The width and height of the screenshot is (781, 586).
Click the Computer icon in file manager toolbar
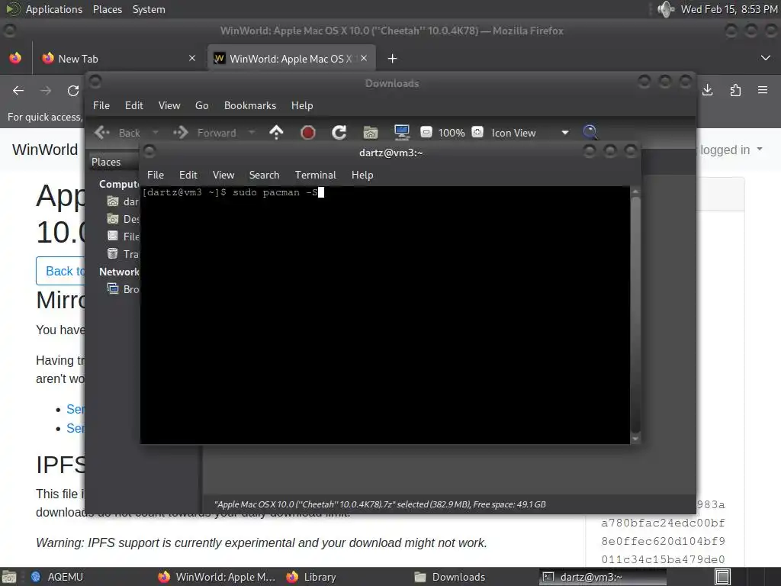coord(401,132)
